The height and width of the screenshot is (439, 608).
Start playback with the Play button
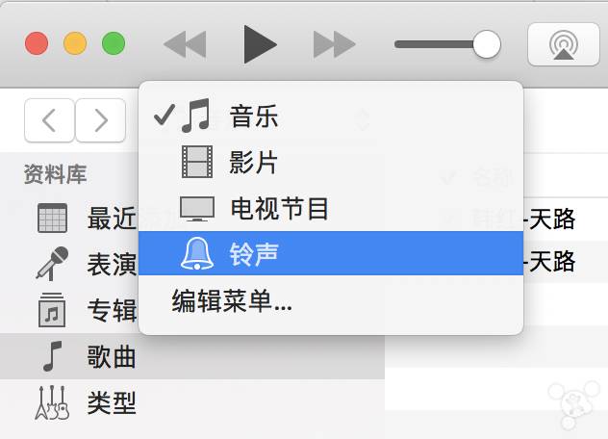260,44
